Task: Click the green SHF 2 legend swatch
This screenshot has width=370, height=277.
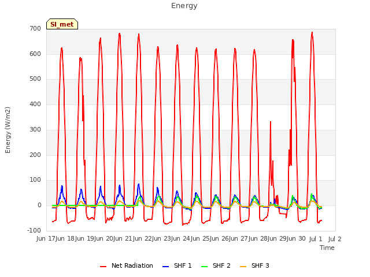Action: point(204,267)
